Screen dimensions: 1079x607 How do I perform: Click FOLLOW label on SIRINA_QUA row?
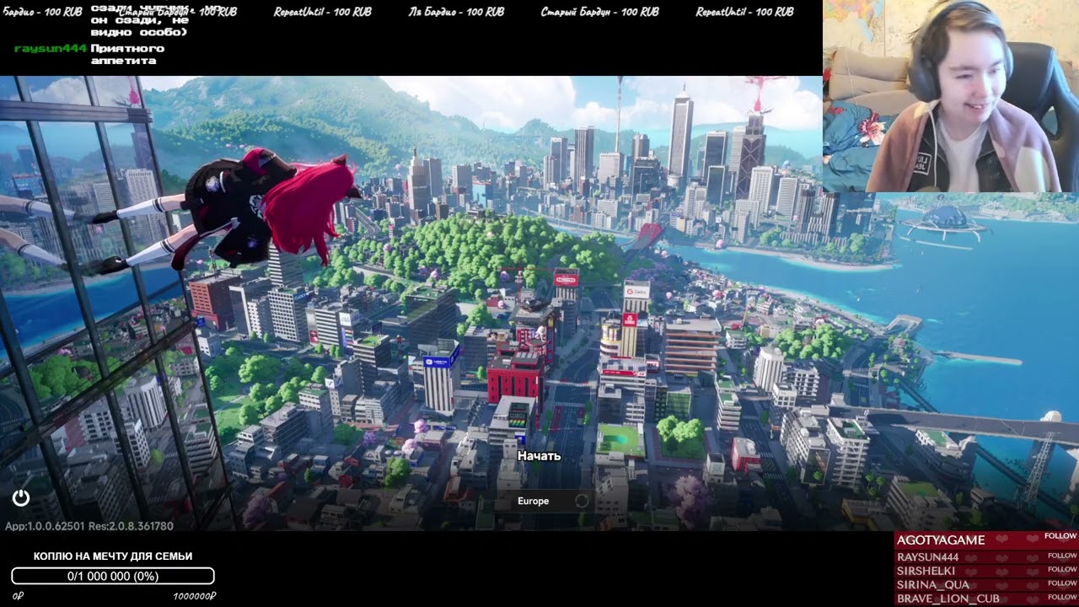tap(1062, 583)
